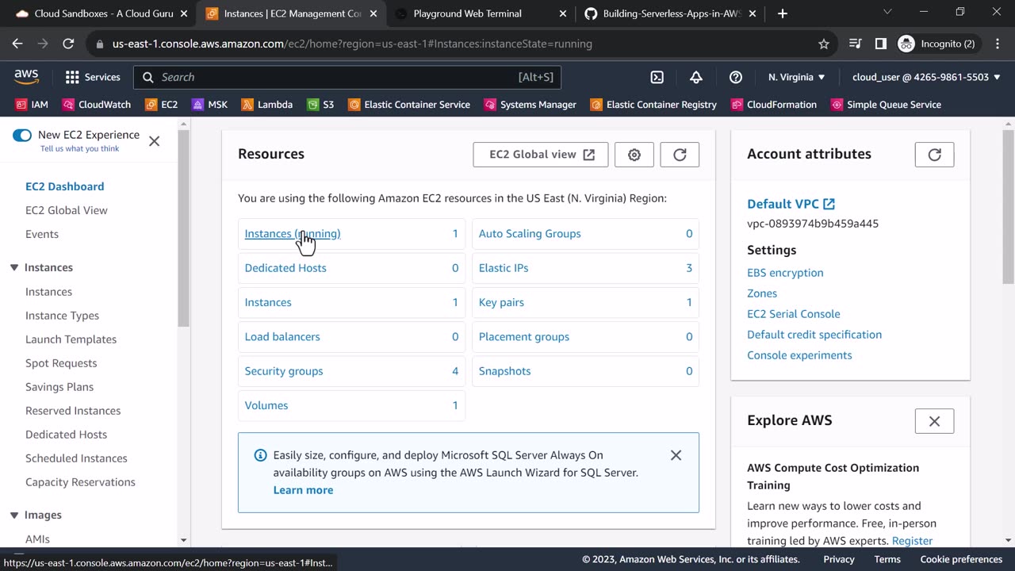Click the Resources settings gear icon
This screenshot has height=571, width=1015.
click(x=634, y=155)
